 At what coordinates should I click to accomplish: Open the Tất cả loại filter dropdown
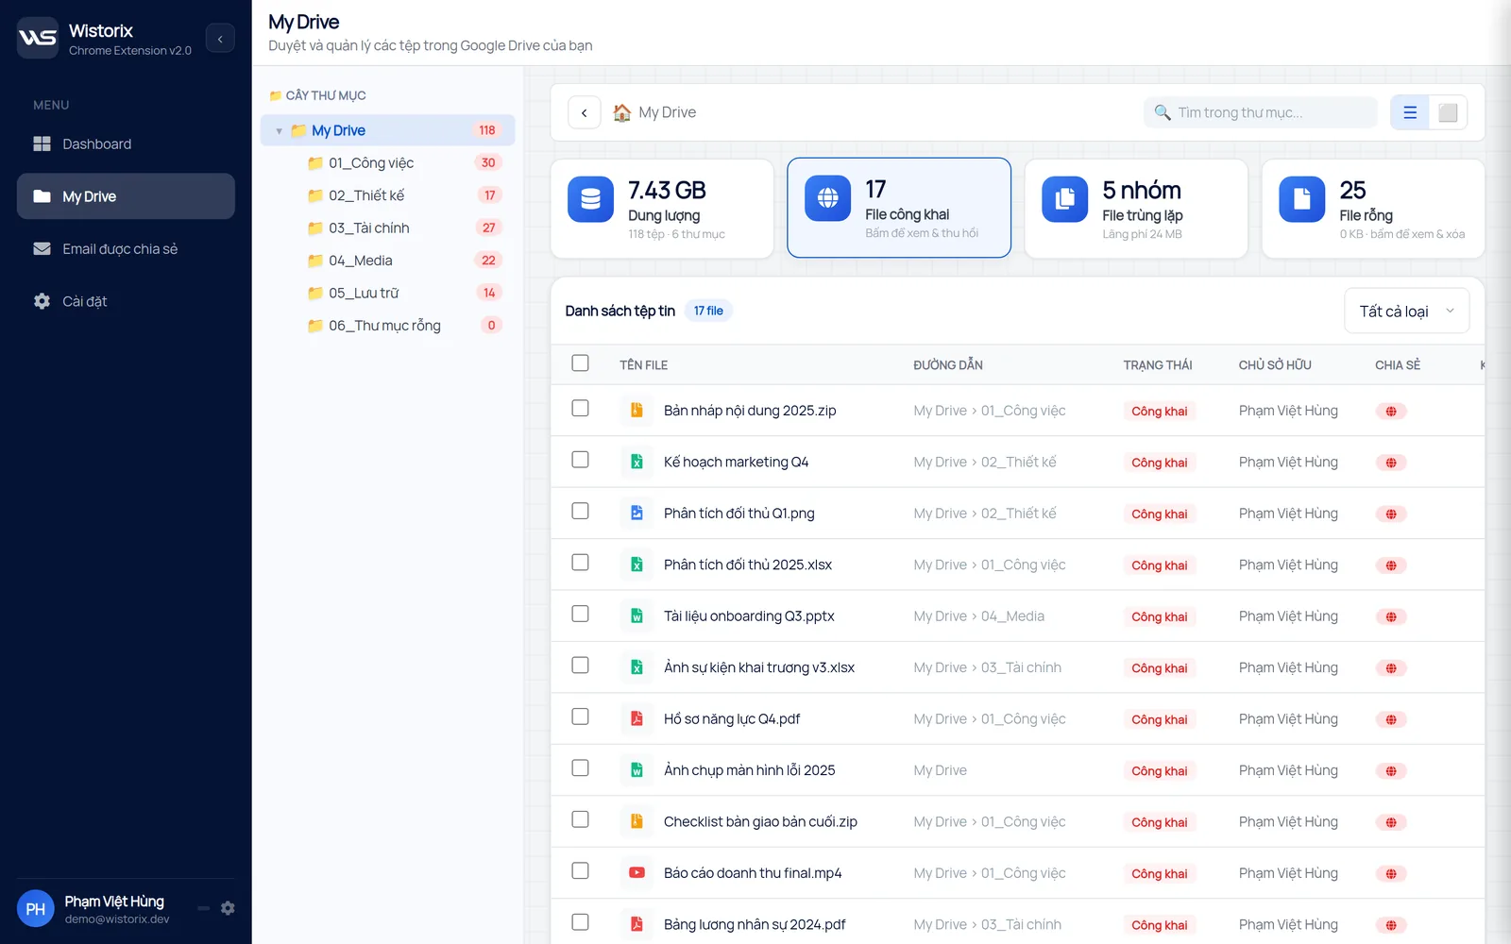[1406, 311]
